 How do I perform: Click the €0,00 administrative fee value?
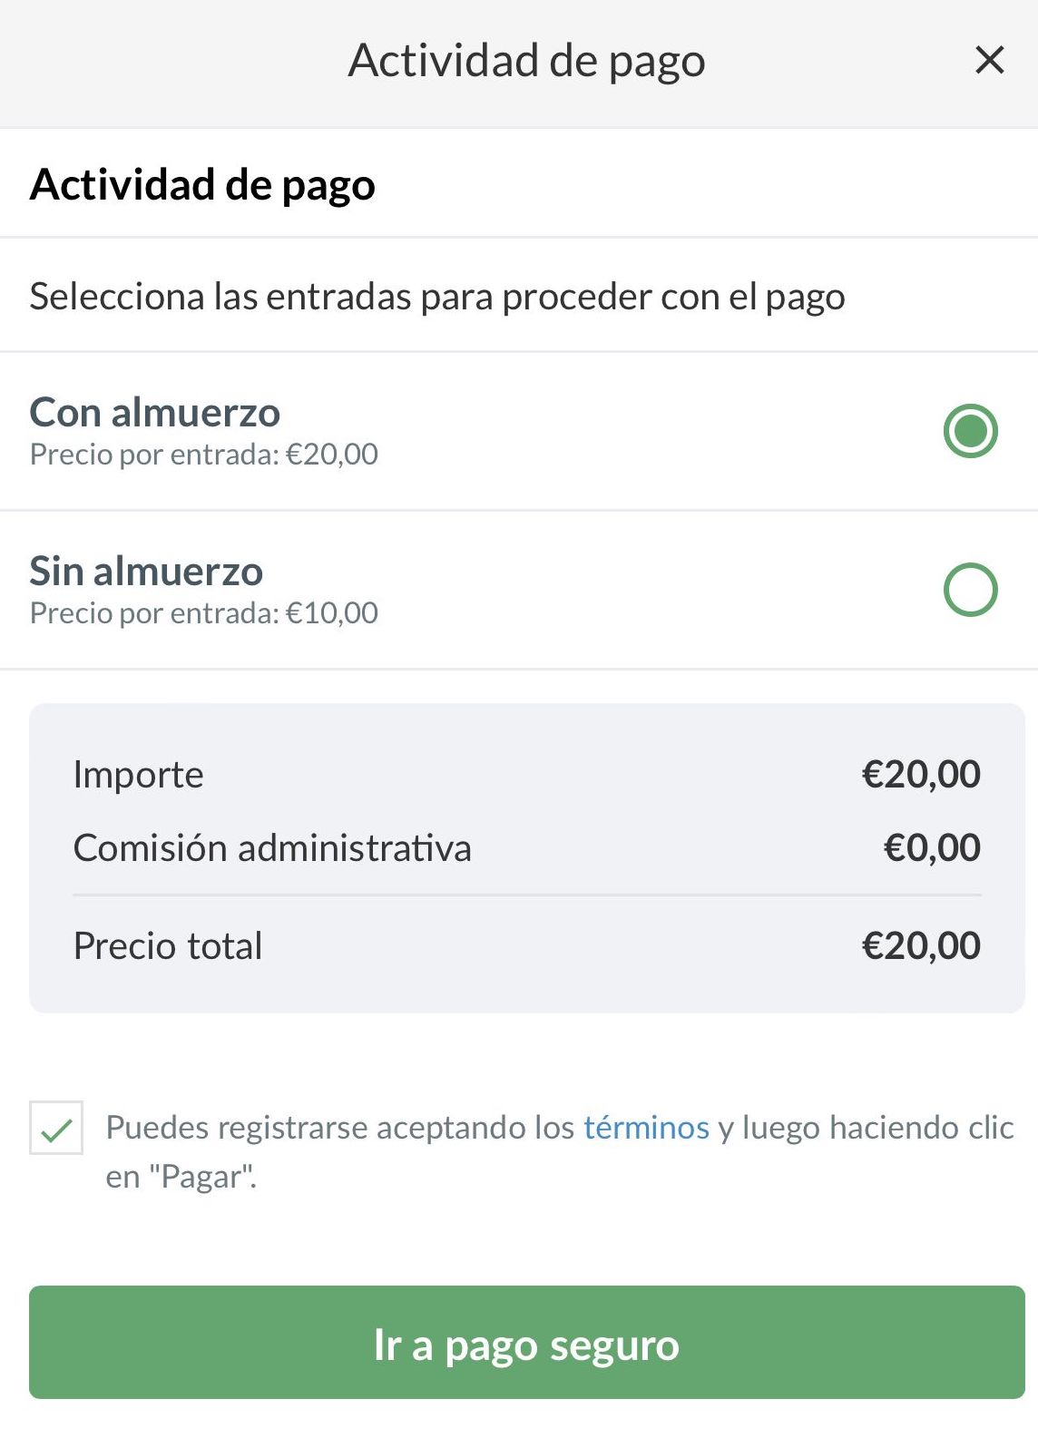click(932, 848)
